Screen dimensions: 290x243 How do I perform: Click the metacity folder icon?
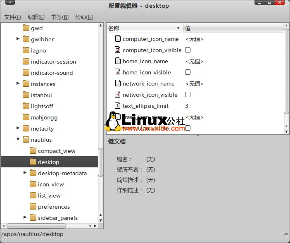[x=26, y=129]
